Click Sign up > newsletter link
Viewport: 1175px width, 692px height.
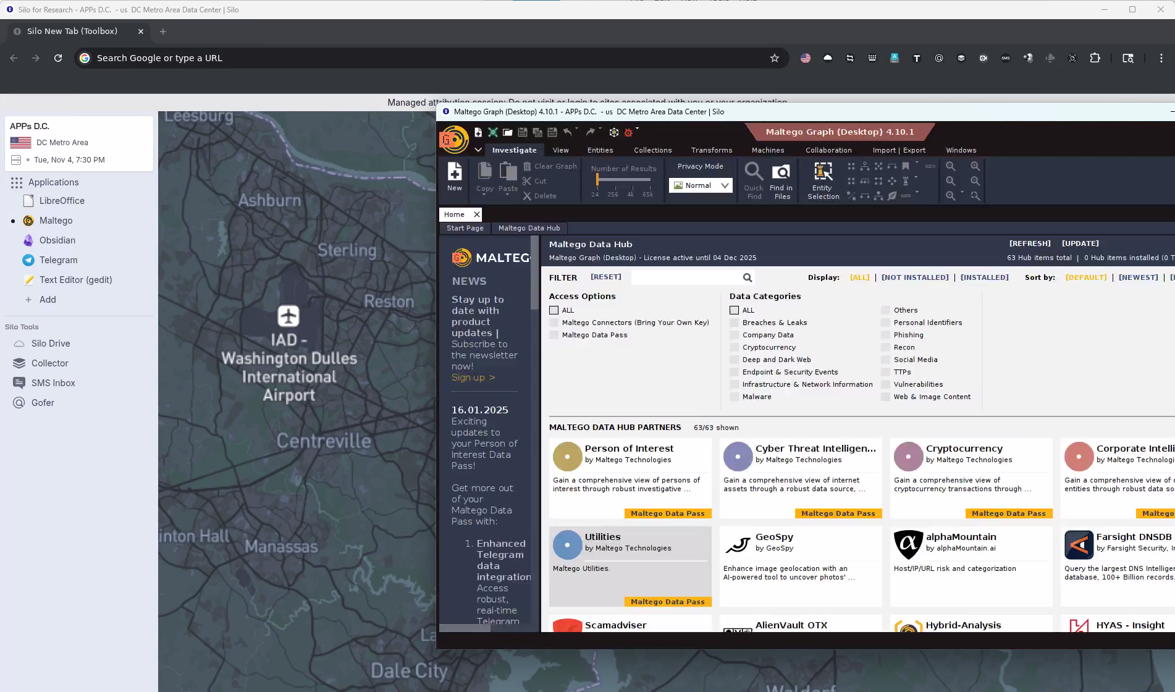[x=473, y=378]
